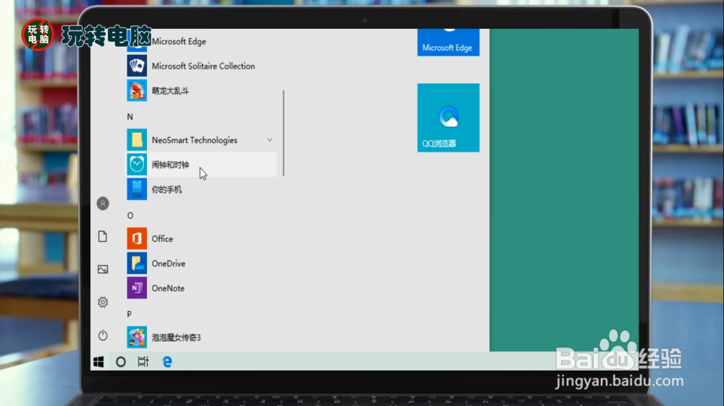
Task: Open the OneDrive app icon
Action: pyautogui.click(x=137, y=263)
